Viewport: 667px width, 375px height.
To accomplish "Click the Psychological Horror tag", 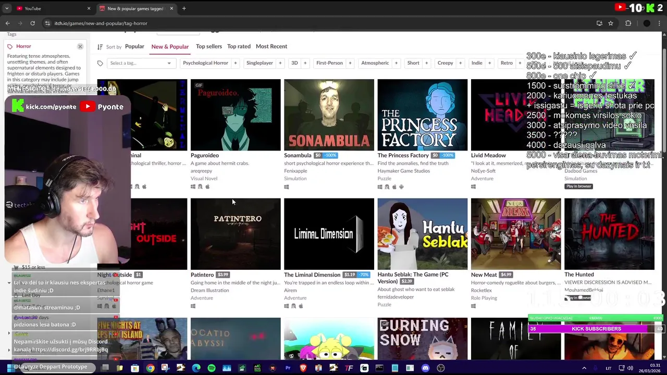I will click(x=205, y=63).
